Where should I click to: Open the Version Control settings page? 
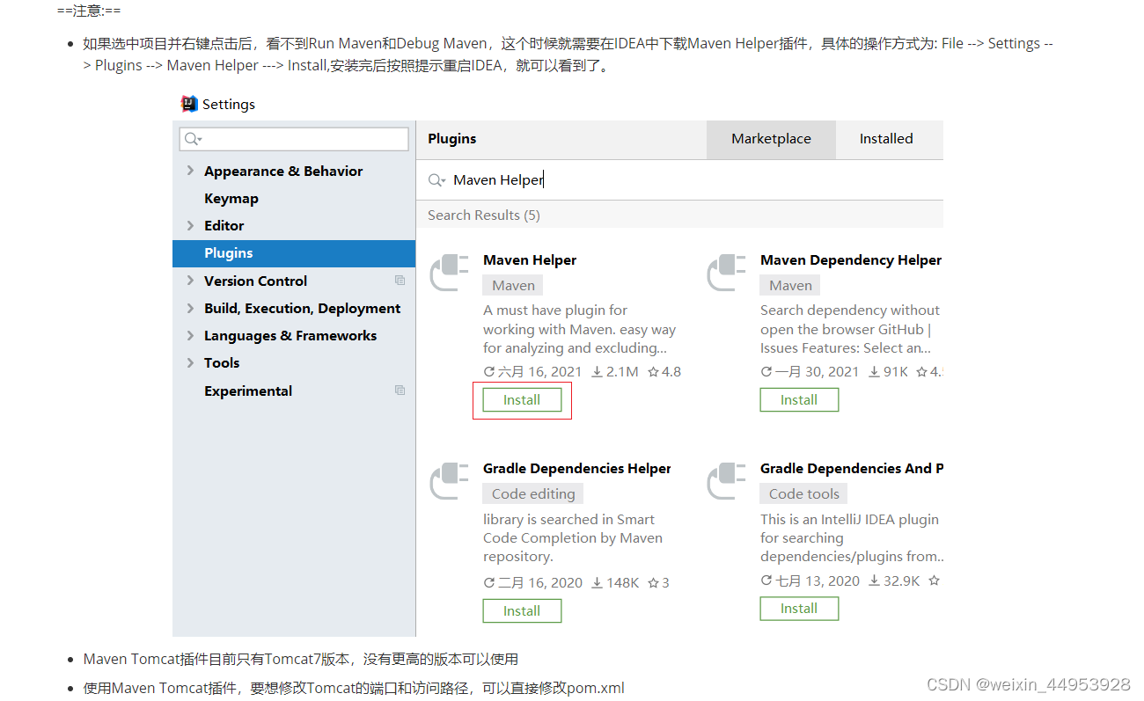[x=256, y=281]
